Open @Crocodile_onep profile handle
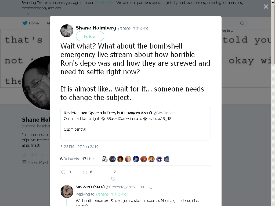The width and height of the screenshot is (275, 206). click(120, 187)
